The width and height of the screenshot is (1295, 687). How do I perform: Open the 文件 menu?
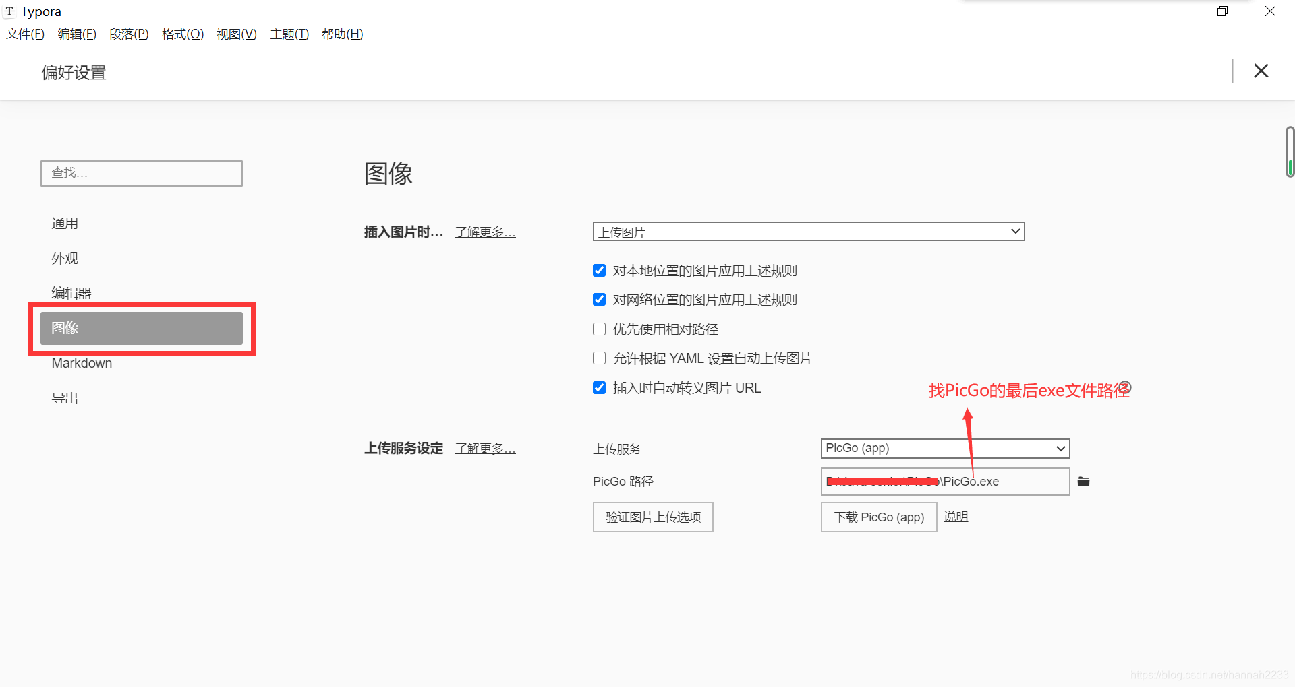(25, 34)
